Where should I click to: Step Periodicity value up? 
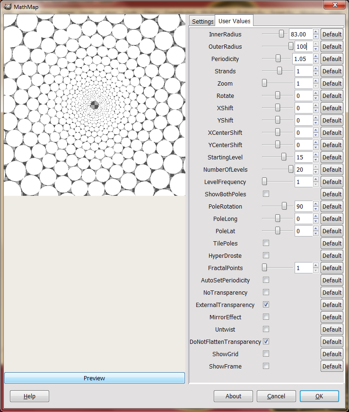[x=315, y=56]
